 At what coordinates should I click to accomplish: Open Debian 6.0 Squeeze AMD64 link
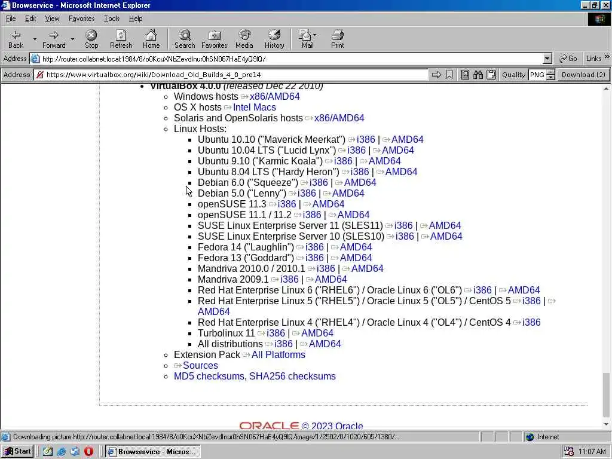pyautogui.click(x=360, y=182)
